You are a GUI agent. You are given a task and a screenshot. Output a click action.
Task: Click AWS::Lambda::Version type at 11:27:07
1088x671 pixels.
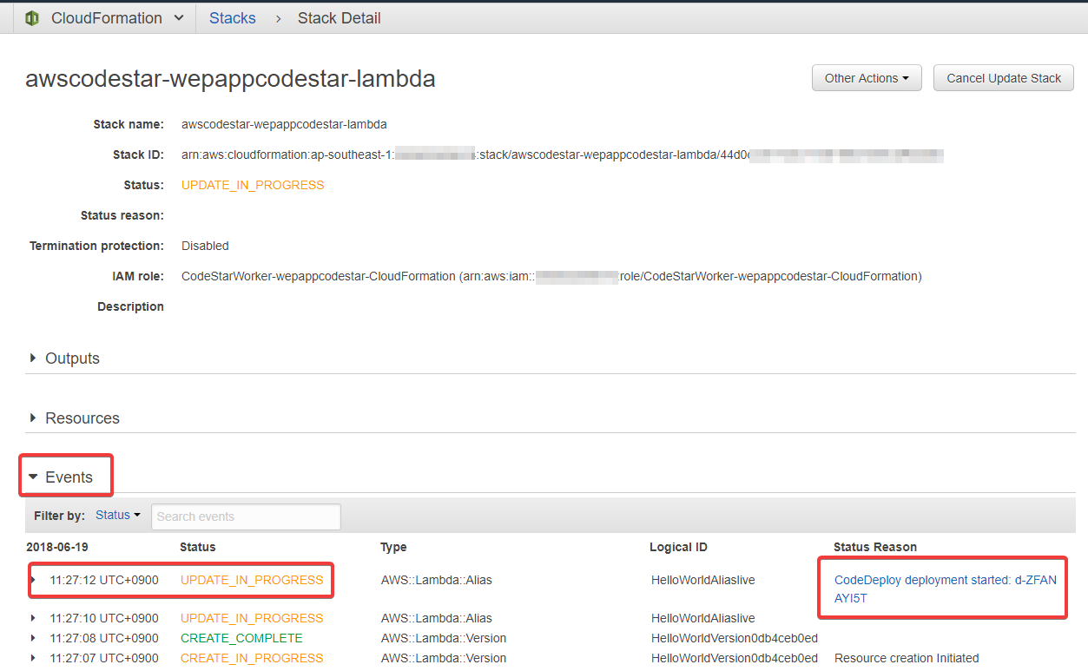tap(444, 658)
